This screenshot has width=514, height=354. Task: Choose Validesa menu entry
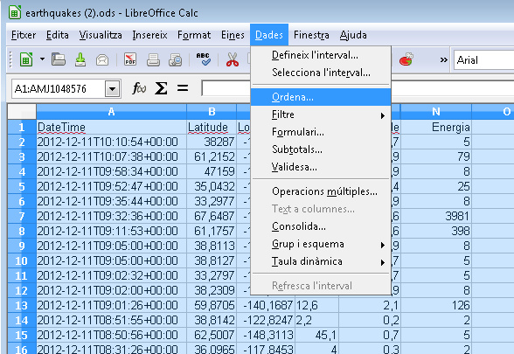pyautogui.click(x=321, y=167)
